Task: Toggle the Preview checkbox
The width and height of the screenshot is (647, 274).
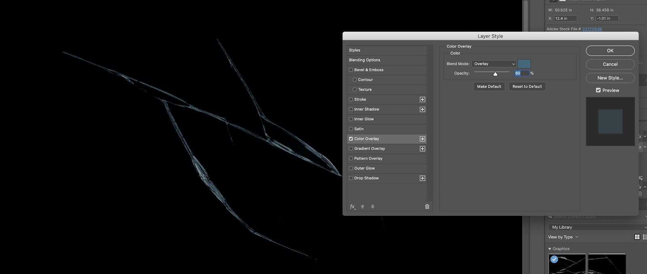Action: 598,91
